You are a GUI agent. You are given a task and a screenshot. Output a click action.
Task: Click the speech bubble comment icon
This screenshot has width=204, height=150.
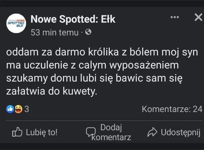pyautogui.click(x=91, y=132)
